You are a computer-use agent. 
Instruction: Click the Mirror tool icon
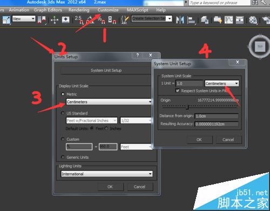180,20
